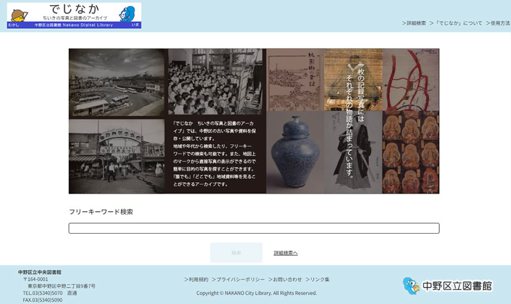Click the crowd of people photo
511x304 pixels.
215,82
